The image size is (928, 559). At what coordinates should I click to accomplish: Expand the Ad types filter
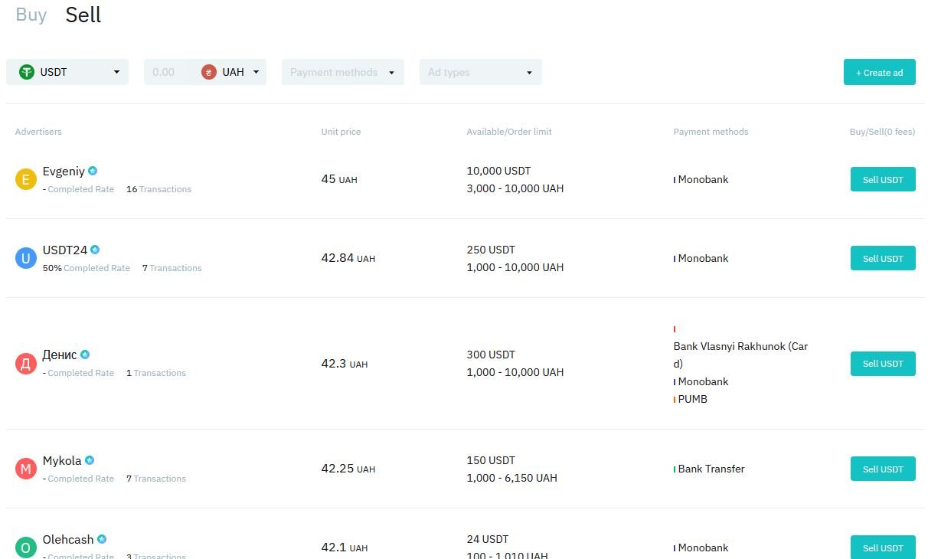click(x=480, y=72)
